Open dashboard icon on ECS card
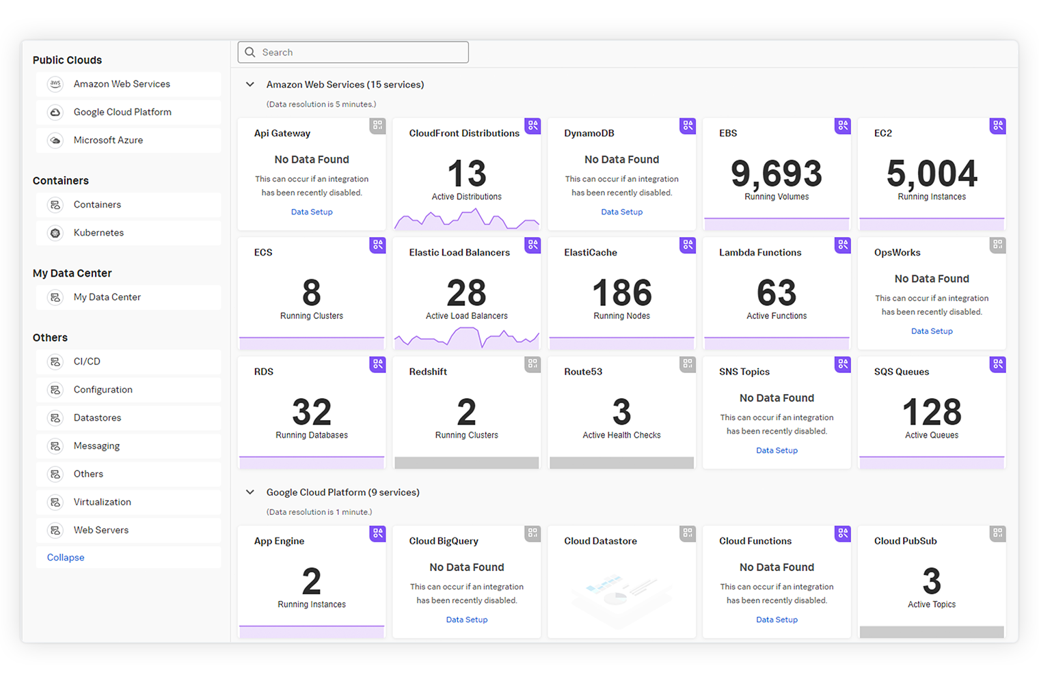 click(377, 245)
